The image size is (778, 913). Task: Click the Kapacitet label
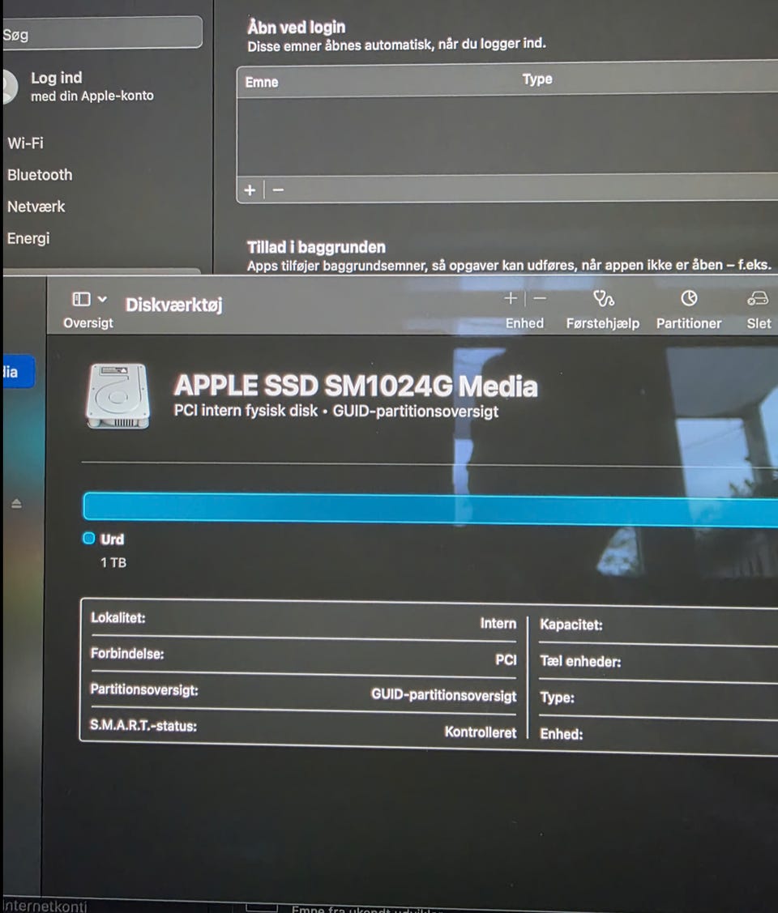pyautogui.click(x=571, y=624)
